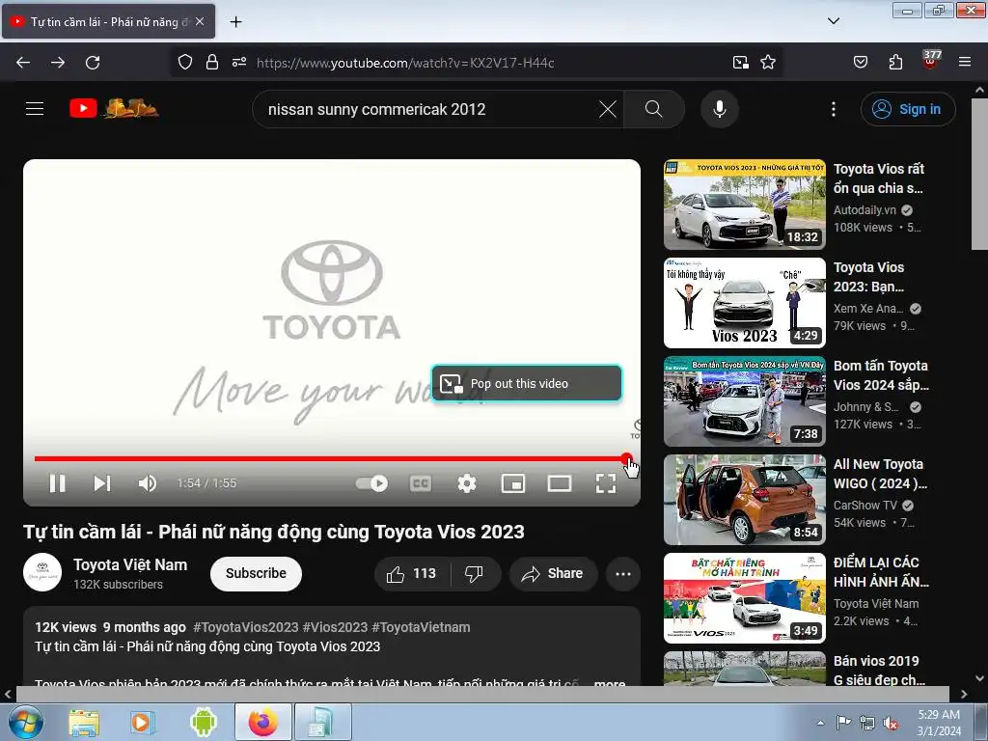The width and height of the screenshot is (988, 741).
Task: Open the Windows Start menu
Action: [25, 722]
